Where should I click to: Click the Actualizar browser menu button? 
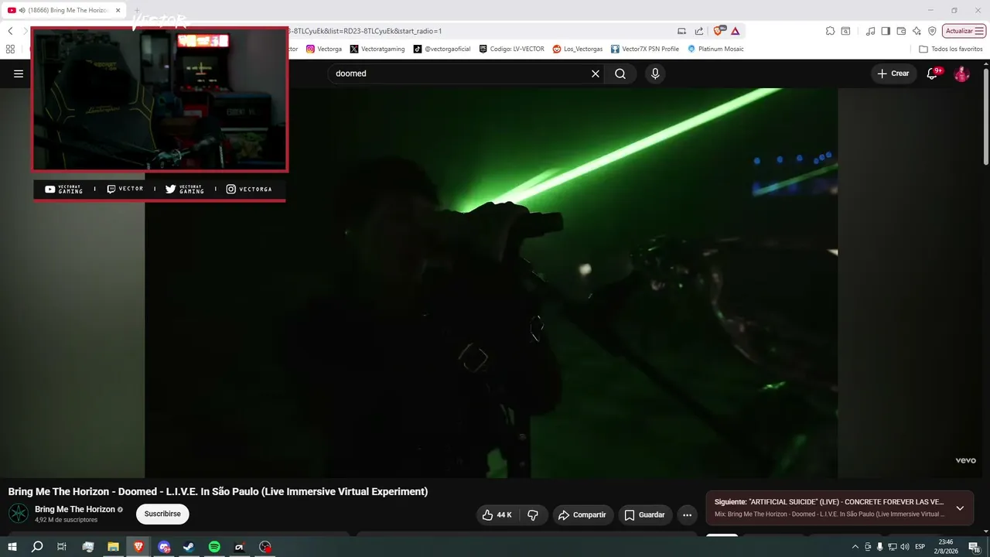964,31
